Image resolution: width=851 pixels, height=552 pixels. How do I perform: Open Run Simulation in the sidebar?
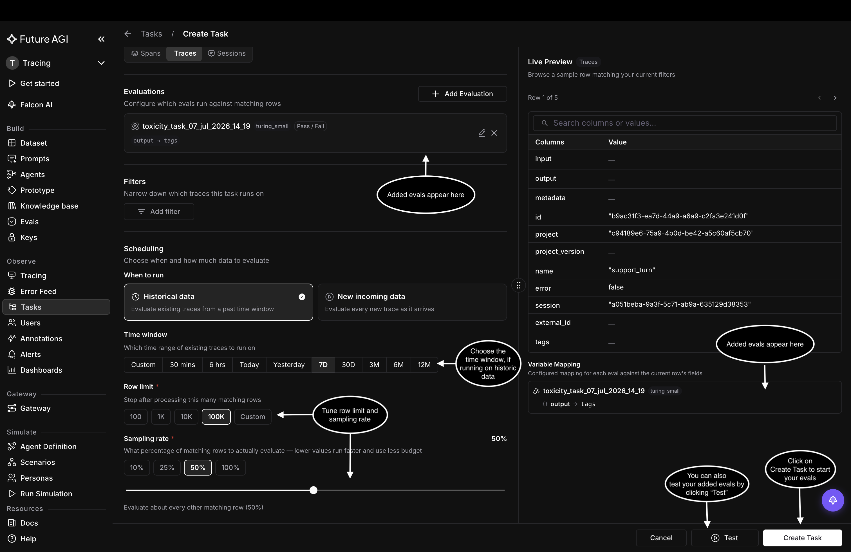pyautogui.click(x=56, y=494)
